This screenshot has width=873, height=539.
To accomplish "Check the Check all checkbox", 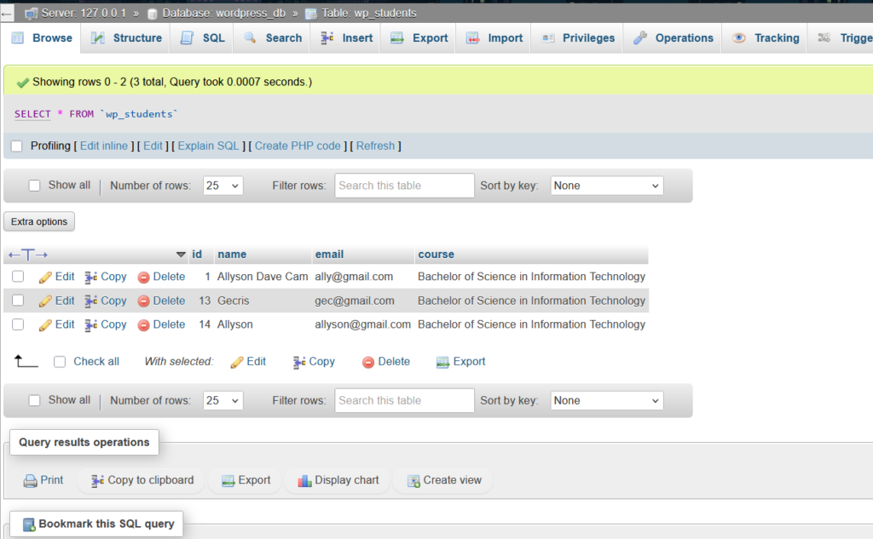I will [x=60, y=362].
